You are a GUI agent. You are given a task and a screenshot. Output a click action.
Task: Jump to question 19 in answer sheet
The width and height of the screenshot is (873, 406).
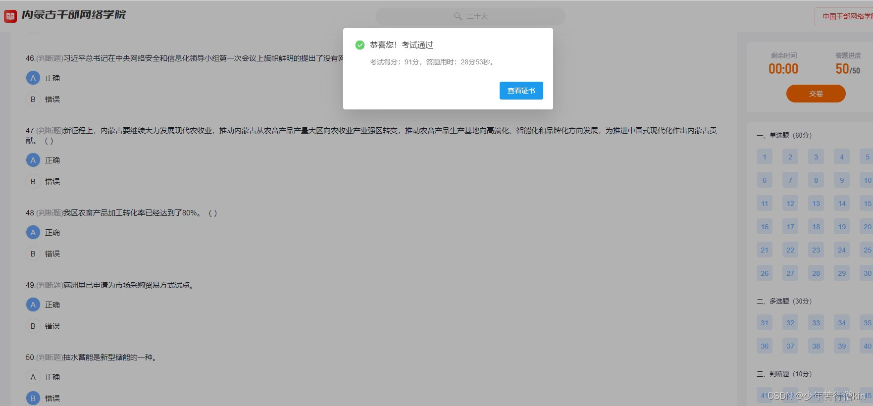(842, 227)
